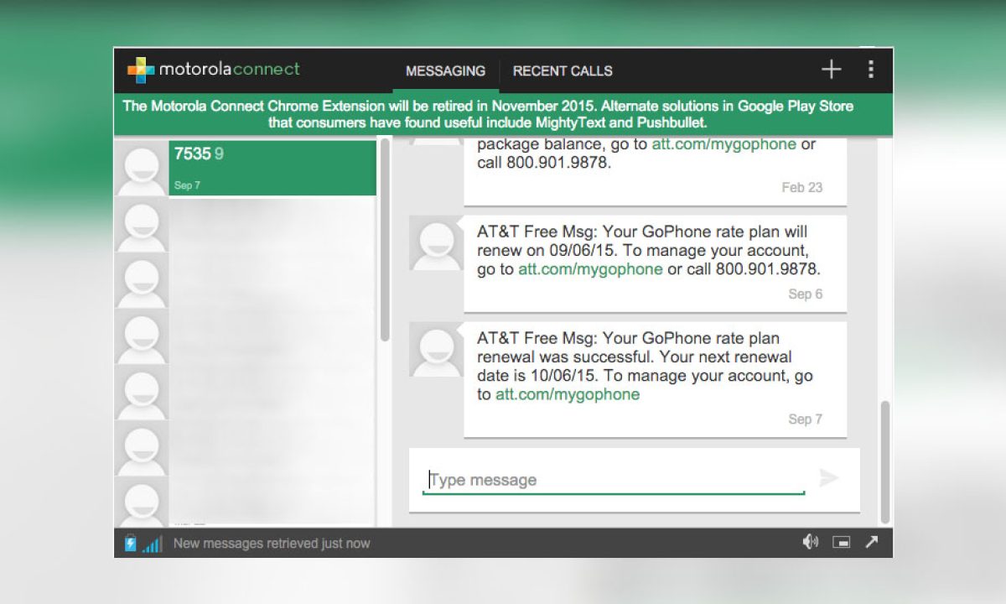Open att.com/mygophone link in Sep 7 message
The width and height of the screenshot is (1006, 604).
tap(568, 394)
